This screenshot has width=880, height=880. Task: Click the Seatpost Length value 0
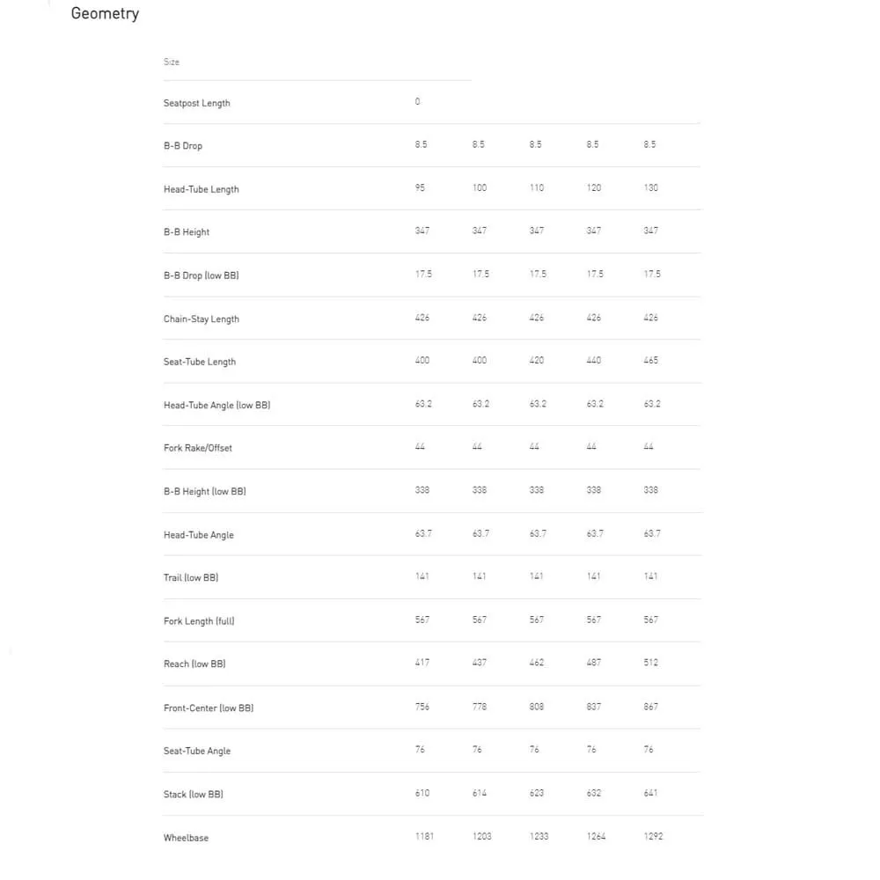pyautogui.click(x=418, y=101)
